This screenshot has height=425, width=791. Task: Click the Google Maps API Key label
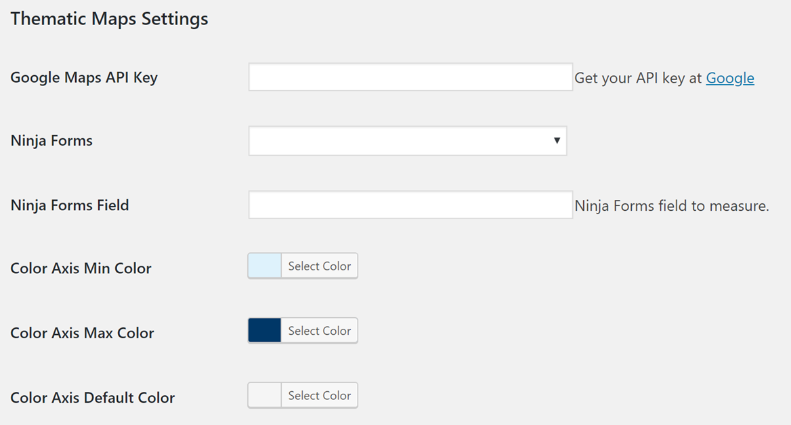click(84, 77)
